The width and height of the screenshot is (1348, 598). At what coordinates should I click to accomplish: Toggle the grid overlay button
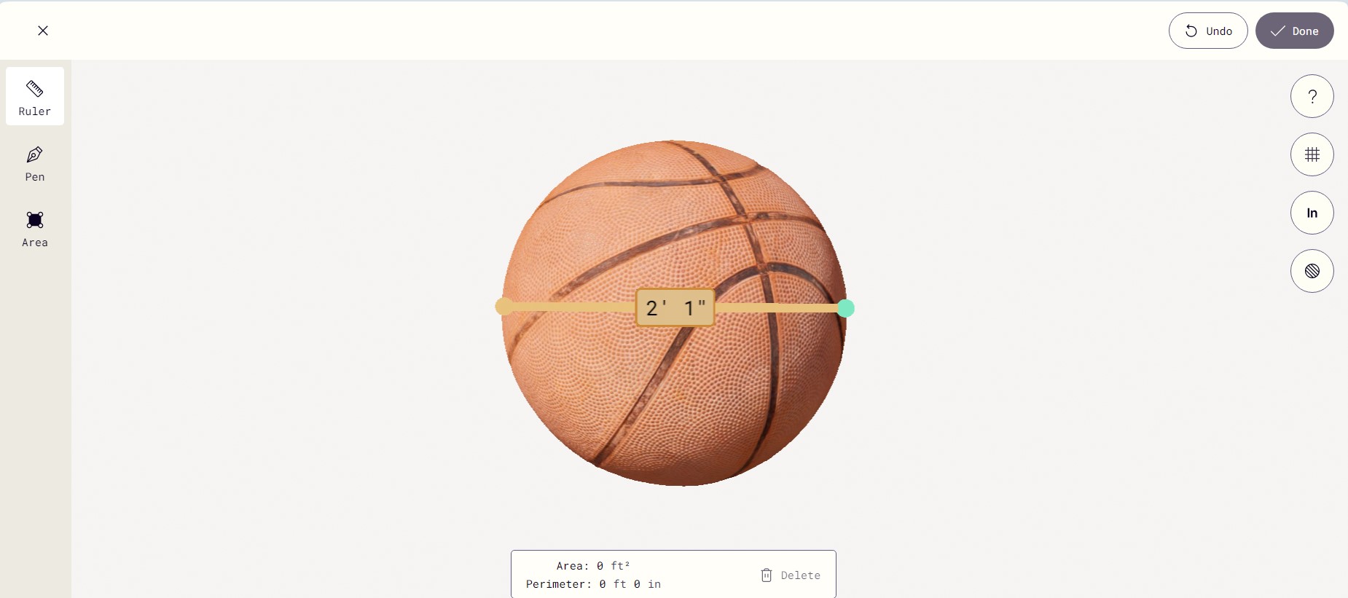coord(1312,154)
